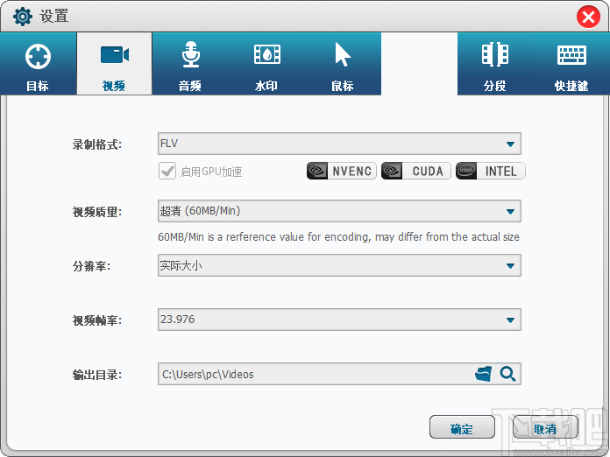Switch to the 快捷键 (Hotkeys) tab
The width and height of the screenshot is (610, 457).
[571, 64]
